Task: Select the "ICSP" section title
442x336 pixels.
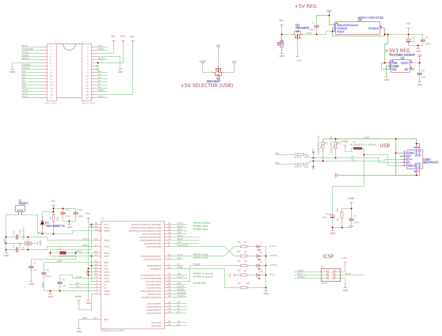Action: pos(328,257)
